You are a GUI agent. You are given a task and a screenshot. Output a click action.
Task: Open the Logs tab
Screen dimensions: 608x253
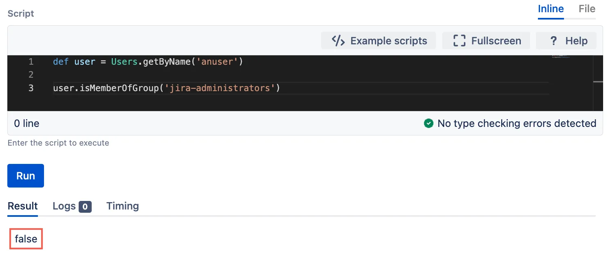72,206
